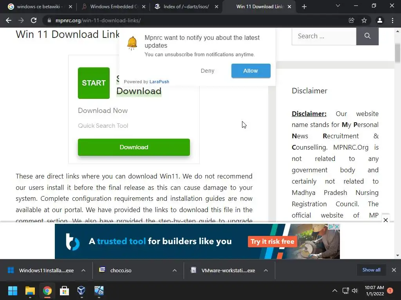Switch to Windows Embedded tab
This screenshot has width=401, height=300.
coord(112,7)
